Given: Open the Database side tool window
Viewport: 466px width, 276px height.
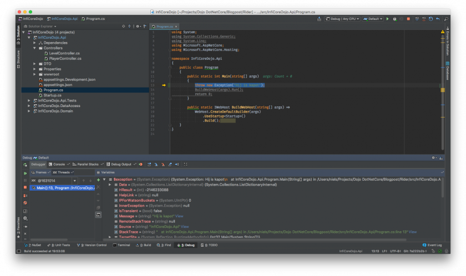Looking at the screenshot, I should 447,70.
